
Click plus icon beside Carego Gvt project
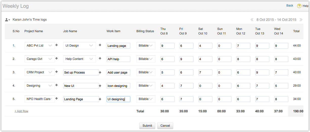(57, 58)
